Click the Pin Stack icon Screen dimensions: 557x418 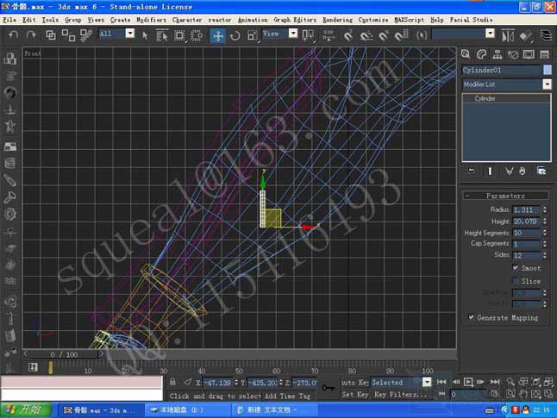coord(472,172)
